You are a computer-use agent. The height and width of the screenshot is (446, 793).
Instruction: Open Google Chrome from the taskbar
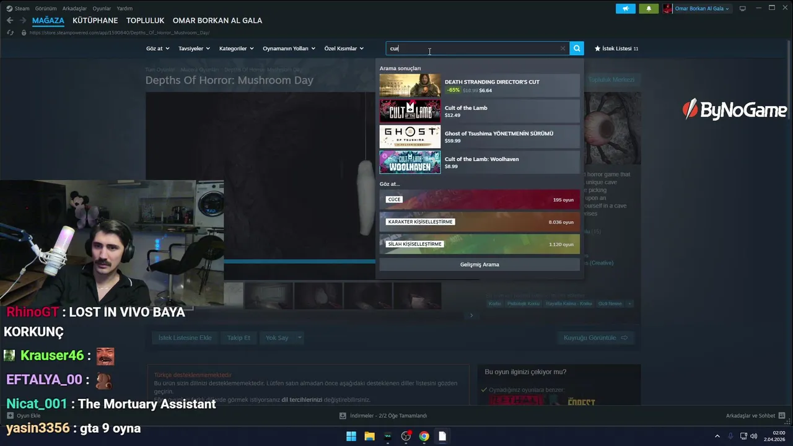[424, 436]
